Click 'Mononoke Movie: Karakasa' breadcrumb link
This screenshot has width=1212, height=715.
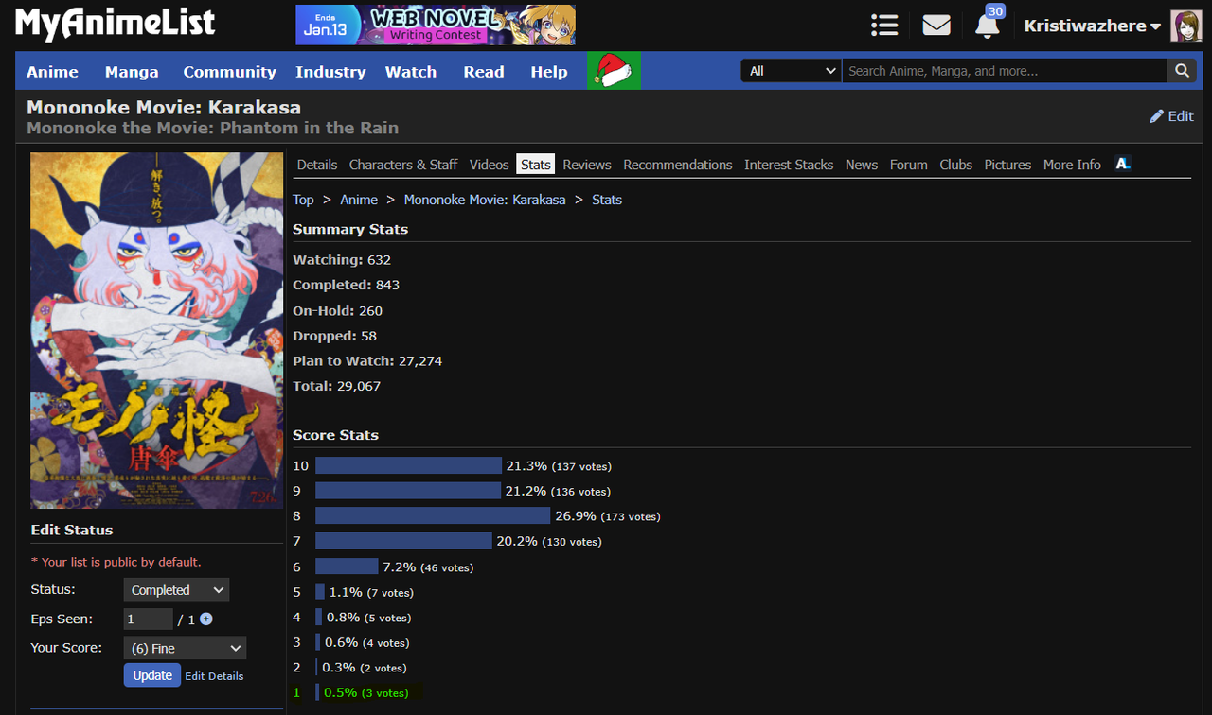485,200
